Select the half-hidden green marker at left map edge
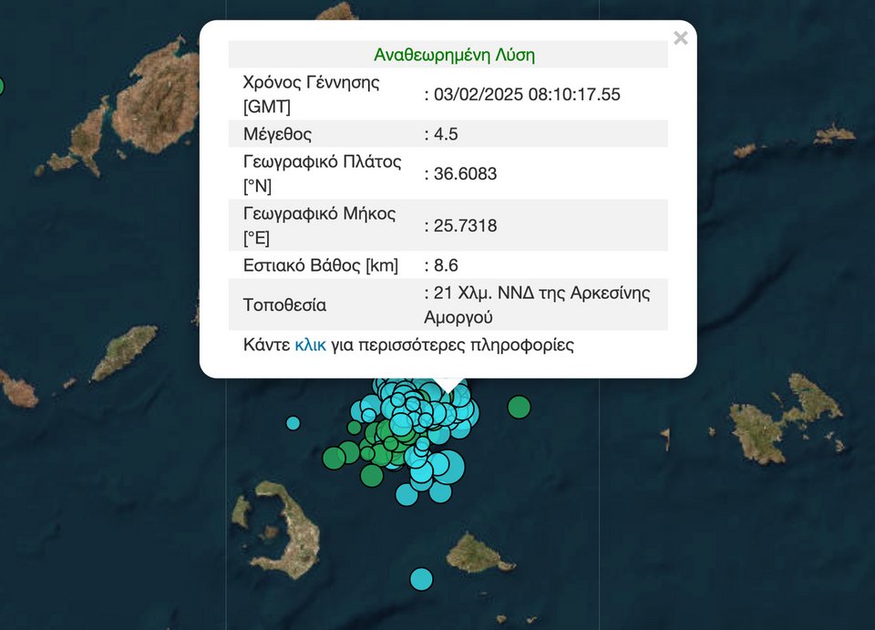875x630 pixels. (1, 87)
